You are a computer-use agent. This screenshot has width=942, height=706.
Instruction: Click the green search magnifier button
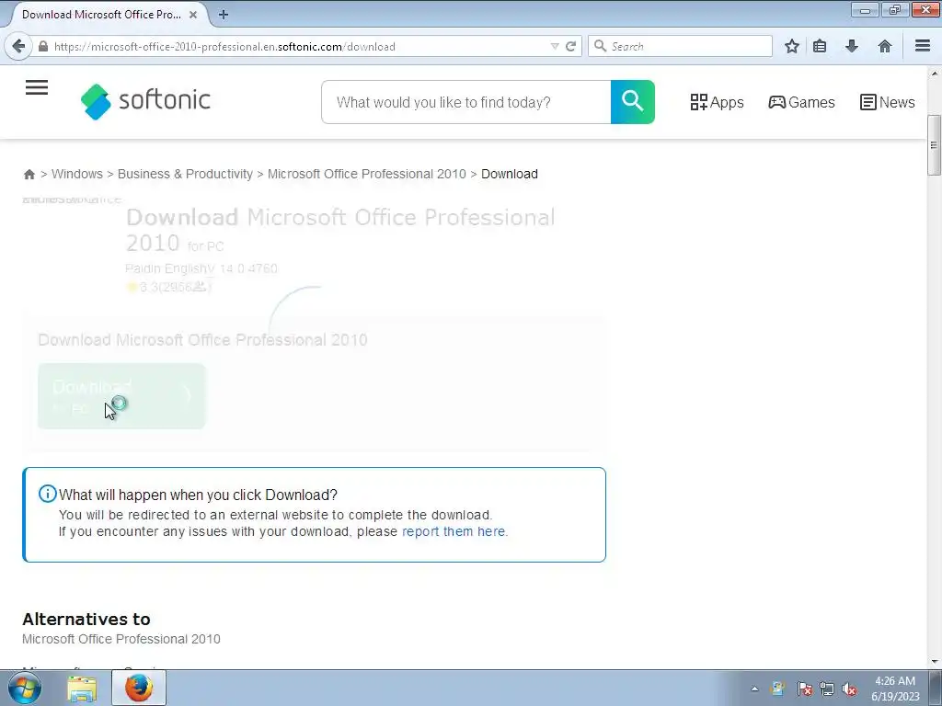[633, 102]
